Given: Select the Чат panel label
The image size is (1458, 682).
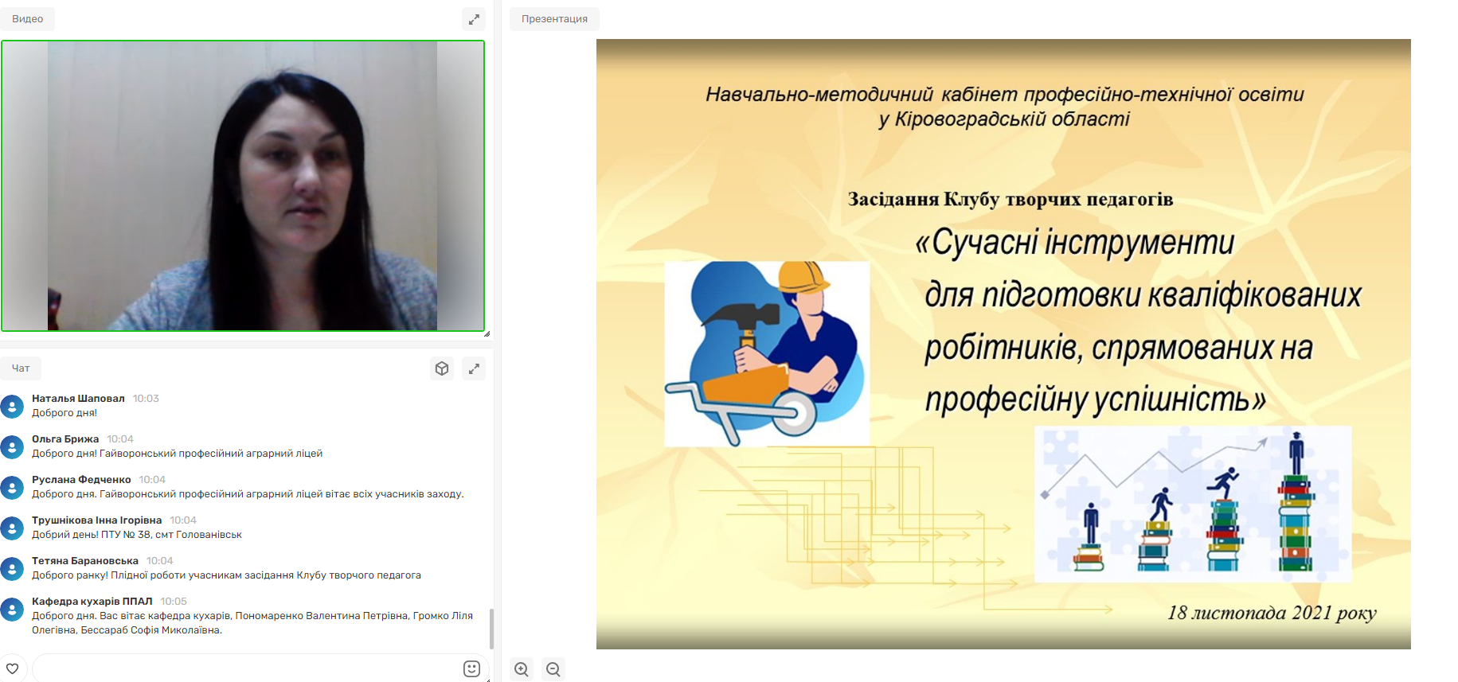Looking at the screenshot, I should pos(21,368).
